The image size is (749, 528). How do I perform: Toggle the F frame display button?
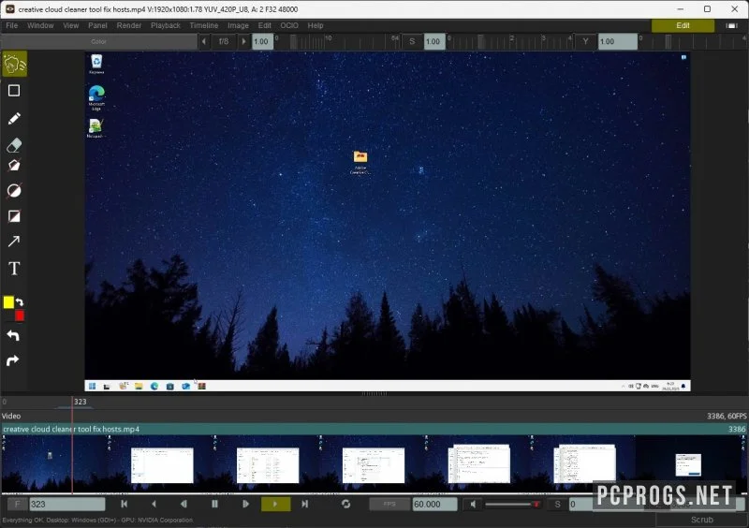click(x=17, y=504)
